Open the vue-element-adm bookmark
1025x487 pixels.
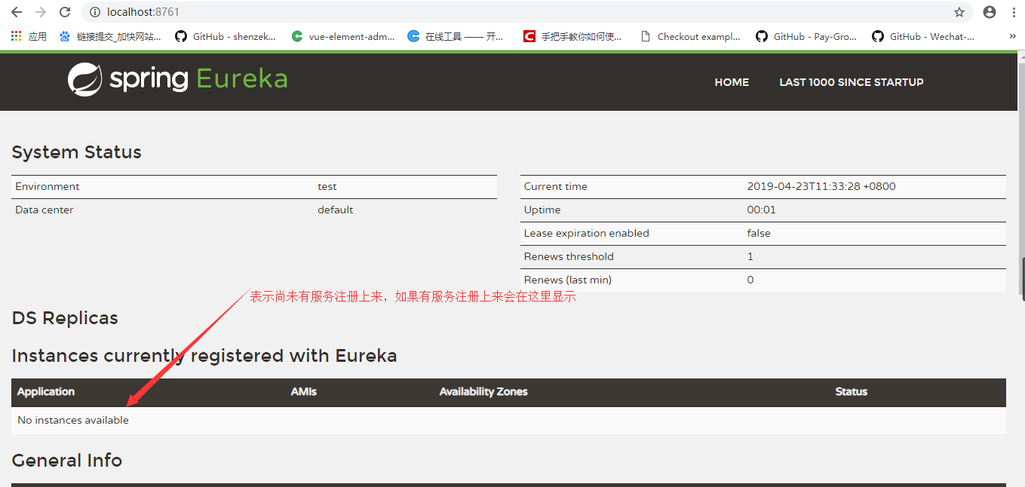tap(343, 36)
